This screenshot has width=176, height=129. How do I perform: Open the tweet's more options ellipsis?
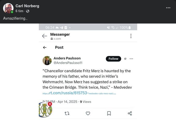tap(131, 59)
